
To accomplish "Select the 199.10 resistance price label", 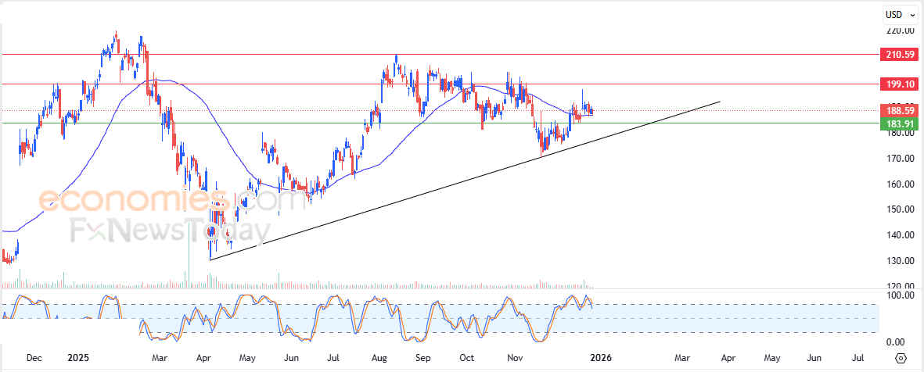I will pos(898,84).
